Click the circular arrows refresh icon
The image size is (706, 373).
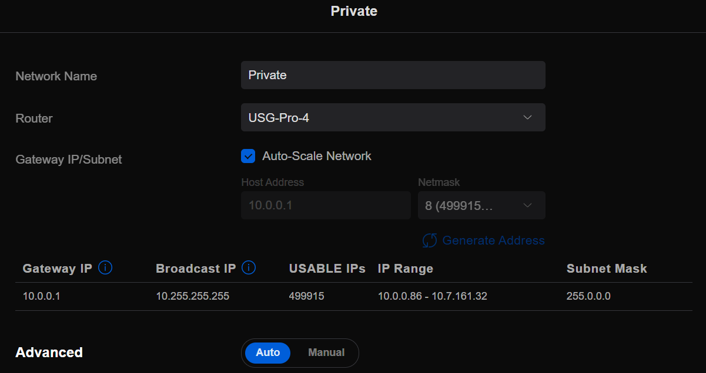point(430,240)
